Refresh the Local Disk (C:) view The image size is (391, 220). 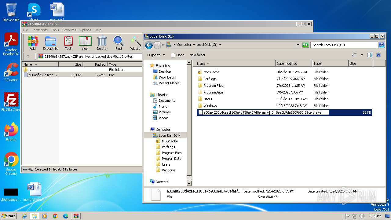(x=305, y=45)
